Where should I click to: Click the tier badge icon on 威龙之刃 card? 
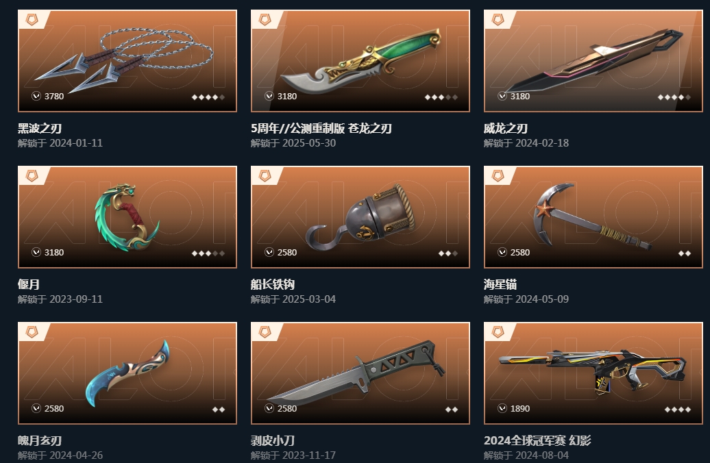pos(498,19)
